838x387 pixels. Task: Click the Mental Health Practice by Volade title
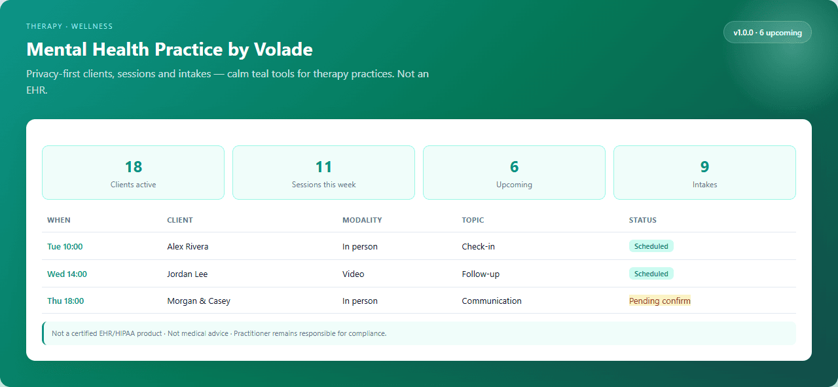(170, 49)
